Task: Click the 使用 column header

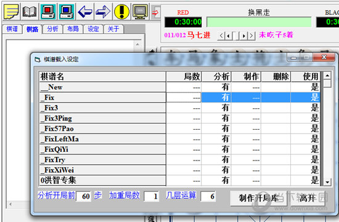Action: (306, 77)
